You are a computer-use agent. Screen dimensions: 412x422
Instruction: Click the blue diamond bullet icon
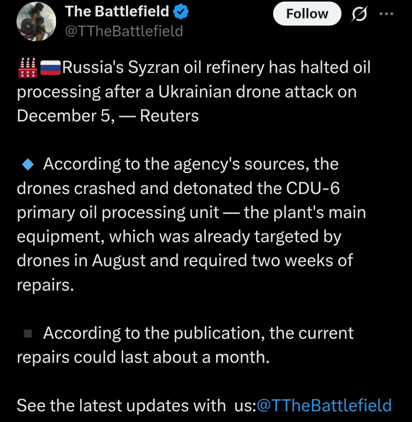28,165
